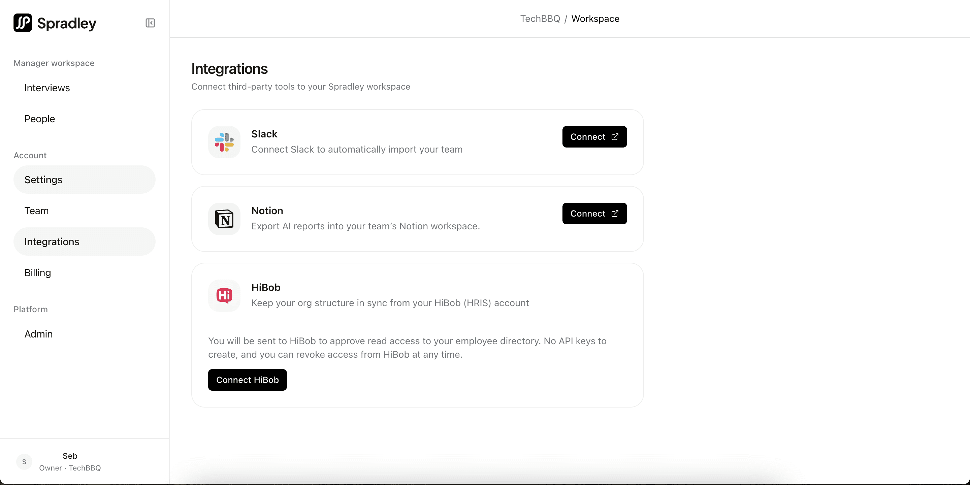Viewport: 970px width, 485px height.
Task: Click the Spradley logo icon
Action: pyautogui.click(x=23, y=23)
